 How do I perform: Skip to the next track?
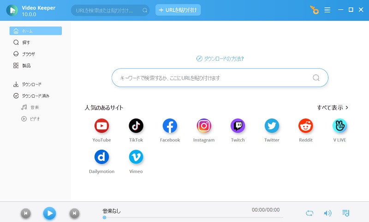point(74,213)
